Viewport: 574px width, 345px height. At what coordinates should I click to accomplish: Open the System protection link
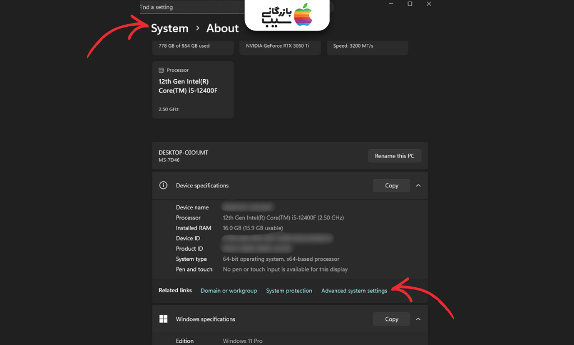click(289, 291)
